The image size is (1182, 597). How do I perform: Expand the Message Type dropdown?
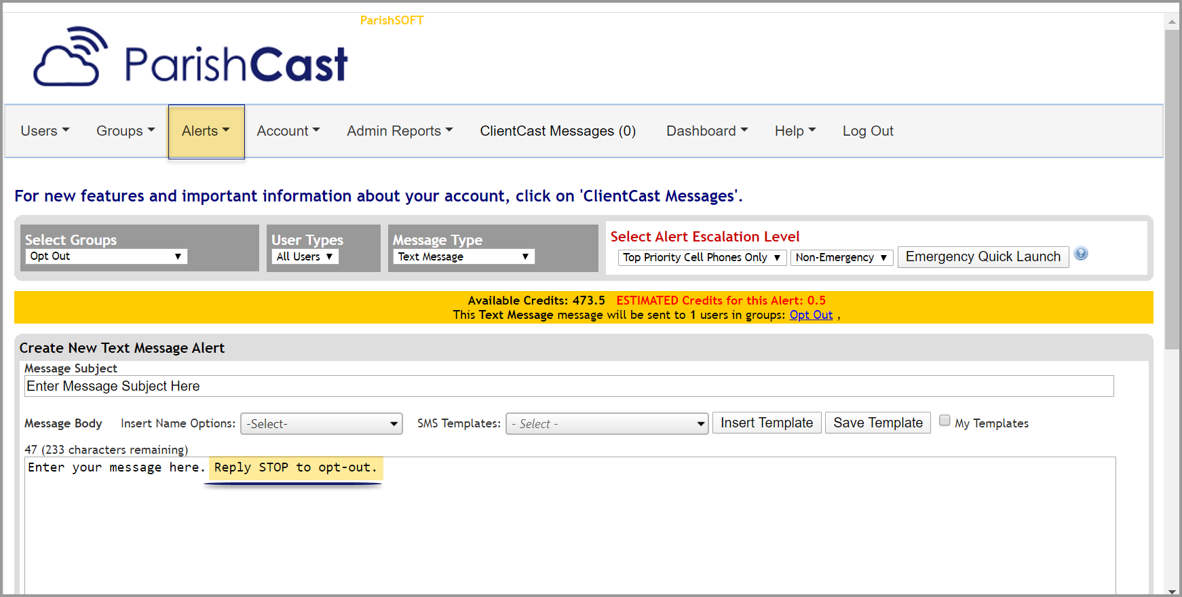464,256
